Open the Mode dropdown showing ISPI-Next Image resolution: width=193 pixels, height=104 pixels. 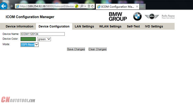(30, 44)
